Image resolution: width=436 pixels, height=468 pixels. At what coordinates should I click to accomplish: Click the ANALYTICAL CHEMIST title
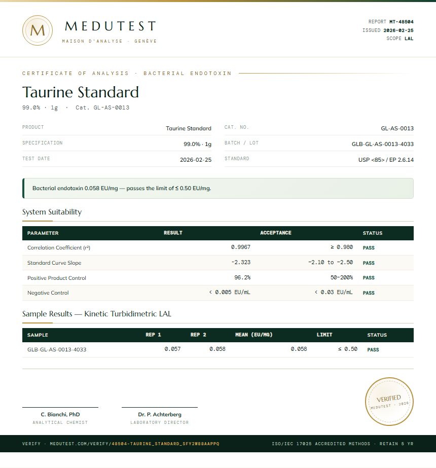pyautogui.click(x=60, y=423)
